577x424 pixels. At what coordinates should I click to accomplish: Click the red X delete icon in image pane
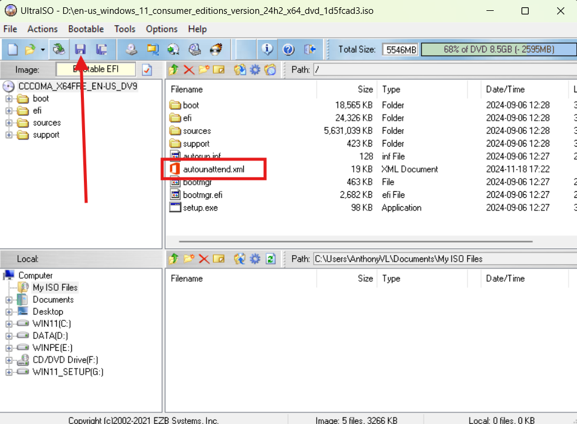[189, 70]
